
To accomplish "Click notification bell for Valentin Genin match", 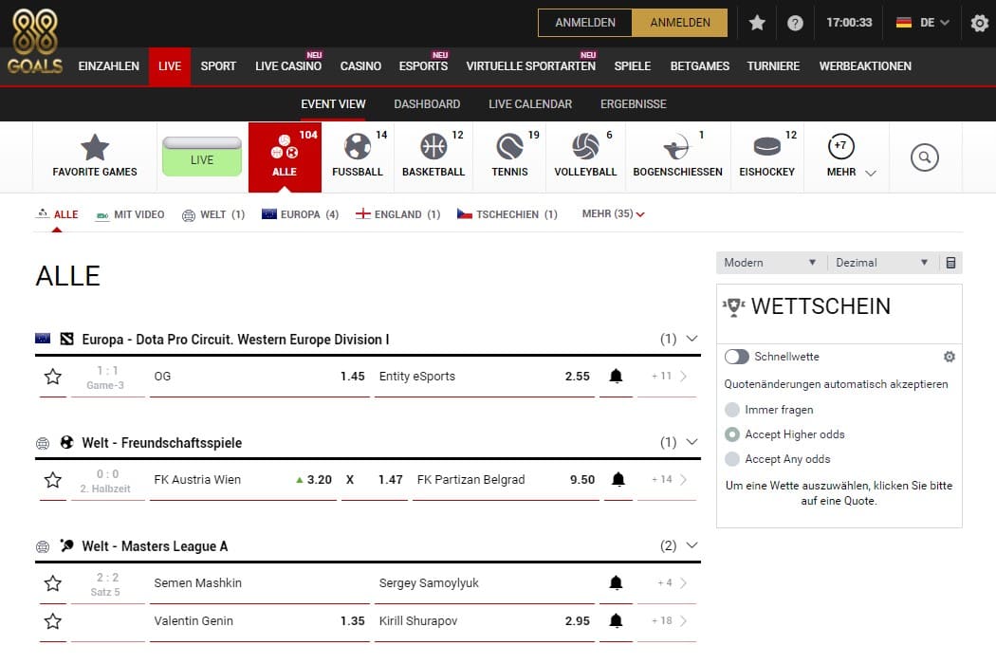I will 616,620.
